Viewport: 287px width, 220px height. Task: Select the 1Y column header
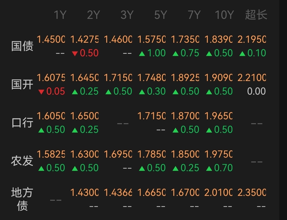click(60, 15)
